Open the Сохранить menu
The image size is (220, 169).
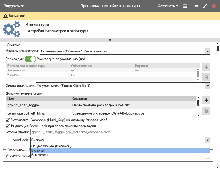(x=168, y=6)
